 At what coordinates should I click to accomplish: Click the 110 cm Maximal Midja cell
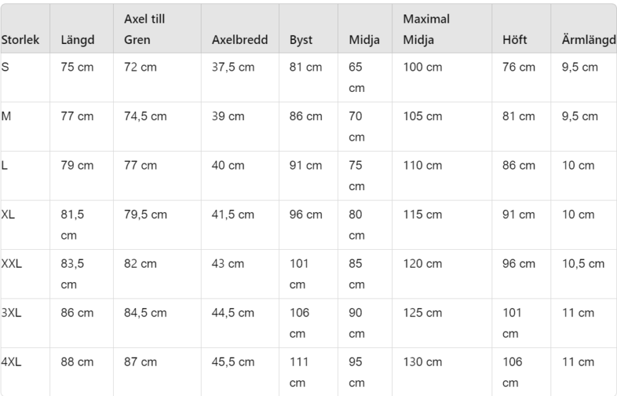point(422,165)
